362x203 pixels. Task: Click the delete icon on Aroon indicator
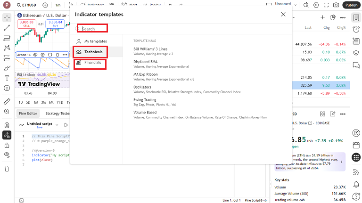[57, 55]
